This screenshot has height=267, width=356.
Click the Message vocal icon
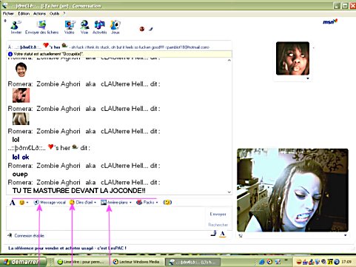point(36,203)
